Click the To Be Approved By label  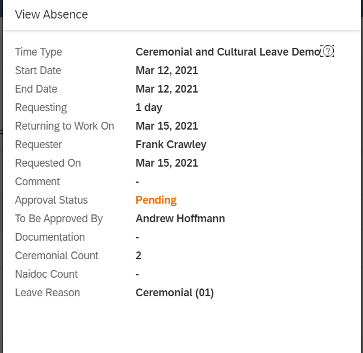pyautogui.click(x=59, y=219)
